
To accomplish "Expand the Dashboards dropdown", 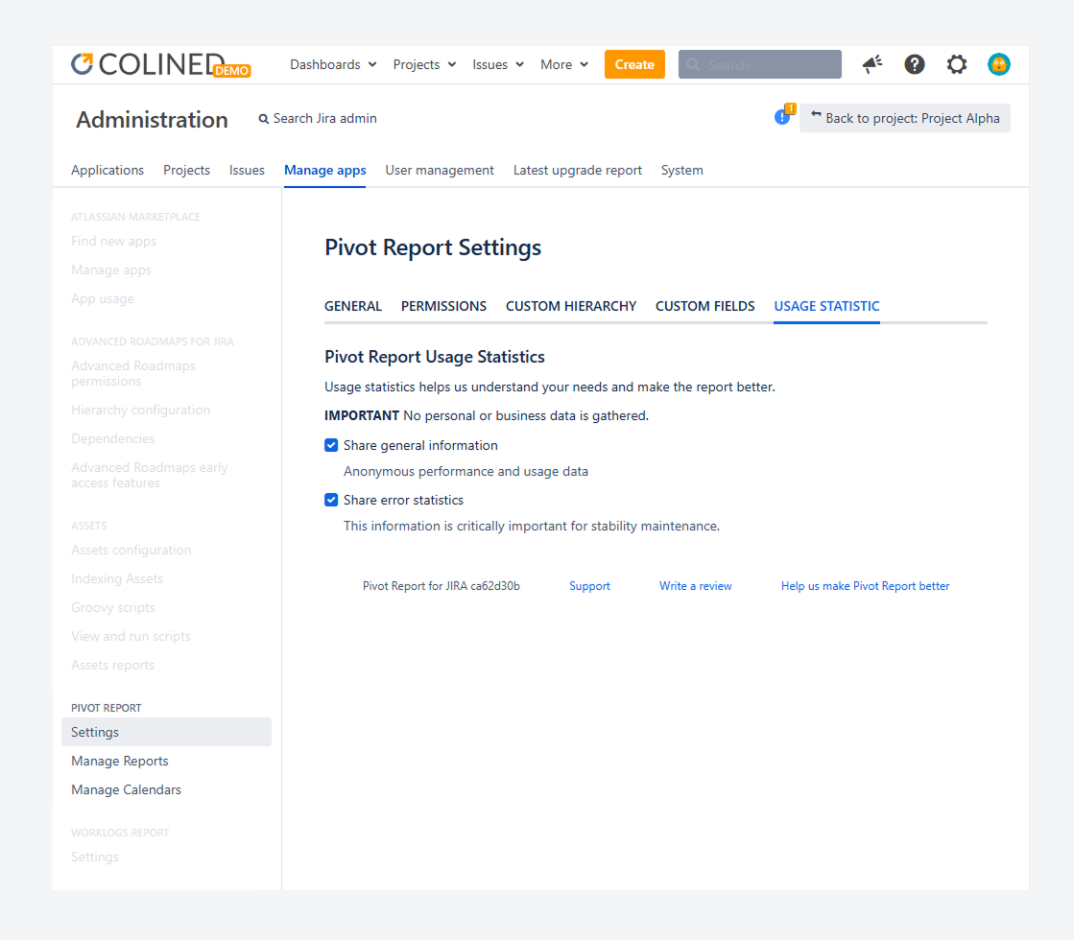I will [334, 64].
